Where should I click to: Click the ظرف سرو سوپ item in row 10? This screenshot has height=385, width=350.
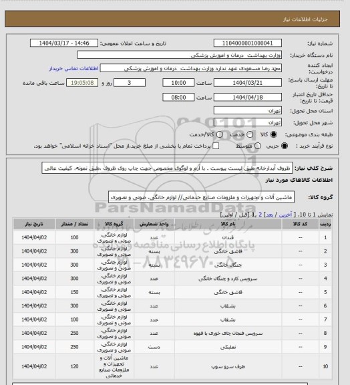click(228, 366)
